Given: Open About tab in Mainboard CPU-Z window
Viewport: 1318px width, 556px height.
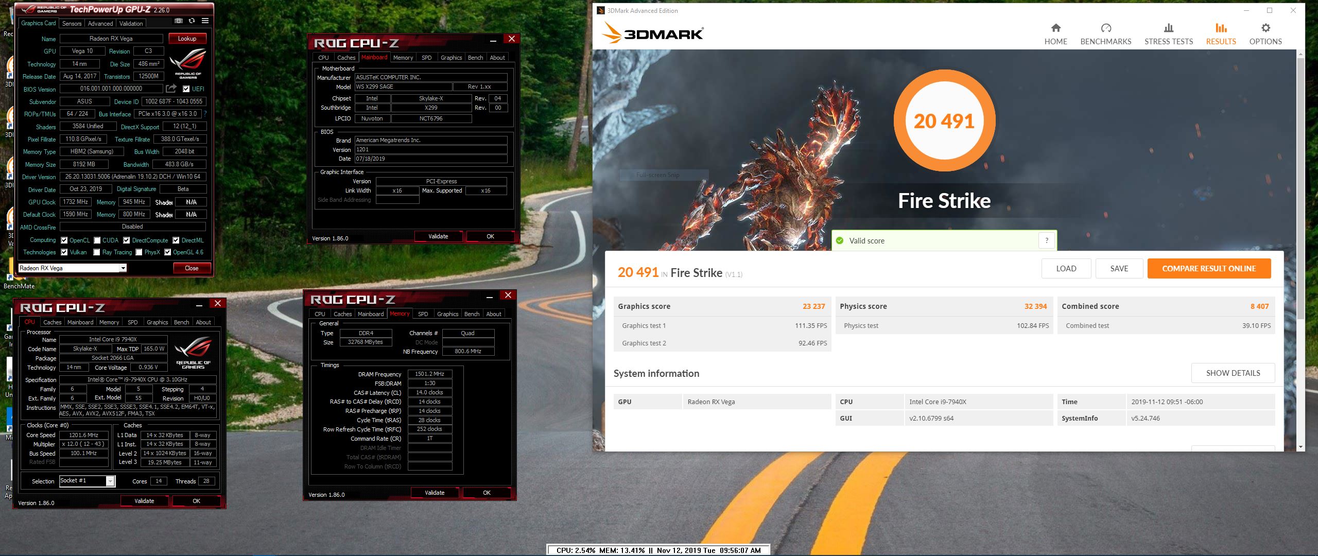Looking at the screenshot, I should (497, 58).
